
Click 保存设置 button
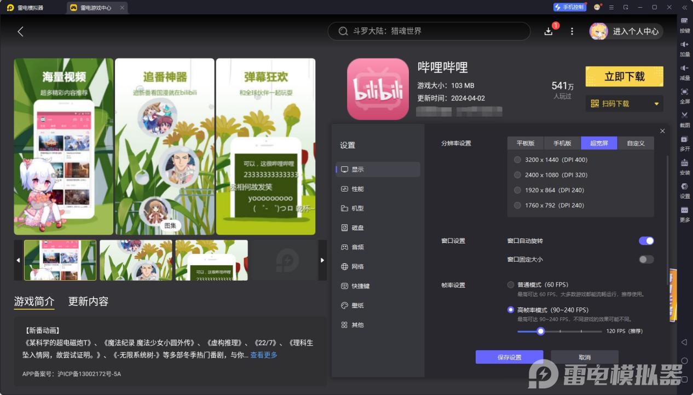(x=509, y=357)
